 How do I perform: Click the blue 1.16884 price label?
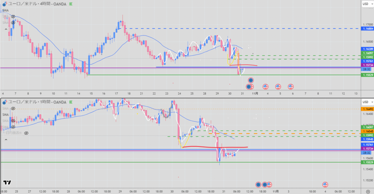click(367, 28)
